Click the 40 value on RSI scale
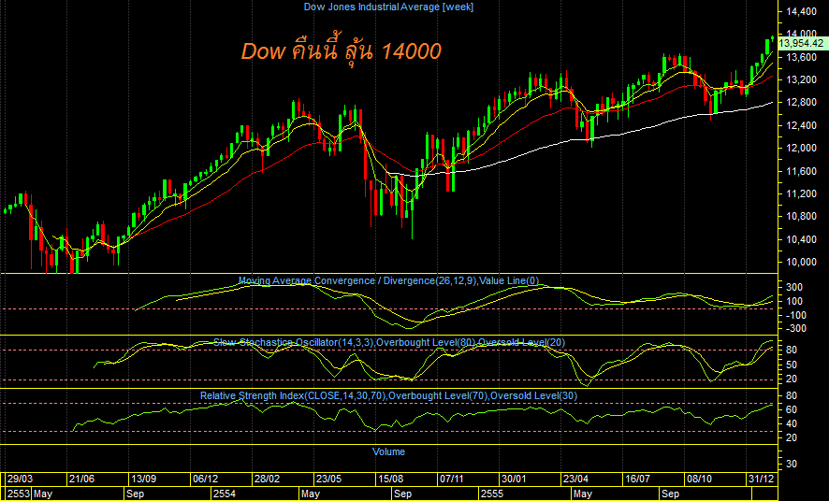 click(792, 424)
